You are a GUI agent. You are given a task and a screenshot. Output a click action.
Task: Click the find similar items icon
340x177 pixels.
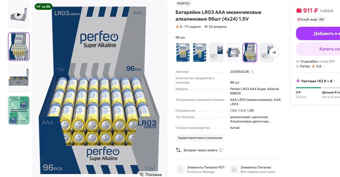pos(142,175)
